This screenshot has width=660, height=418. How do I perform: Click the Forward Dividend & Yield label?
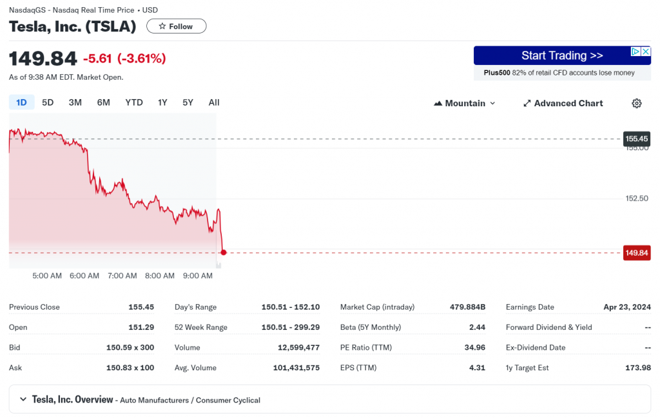click(x=548, y=327)
